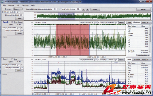Step to next interval with right arrow
Viewport: 153px width, 96px height.
(x=87, y=9)
